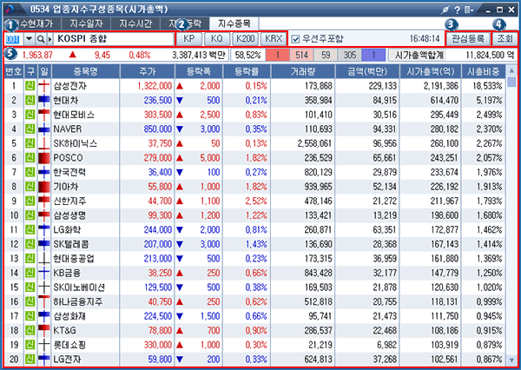521x370 pixels.
Task: Click the 관심등록 button
Action: pos(468,38)
